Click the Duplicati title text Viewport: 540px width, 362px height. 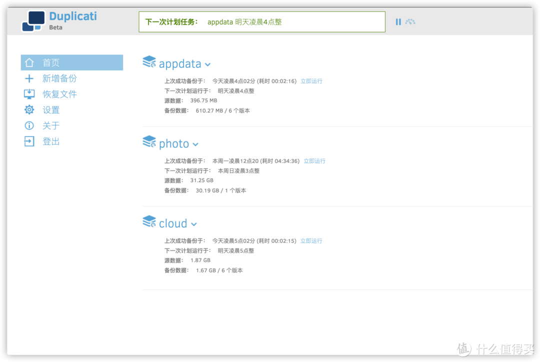coord(73,16)
